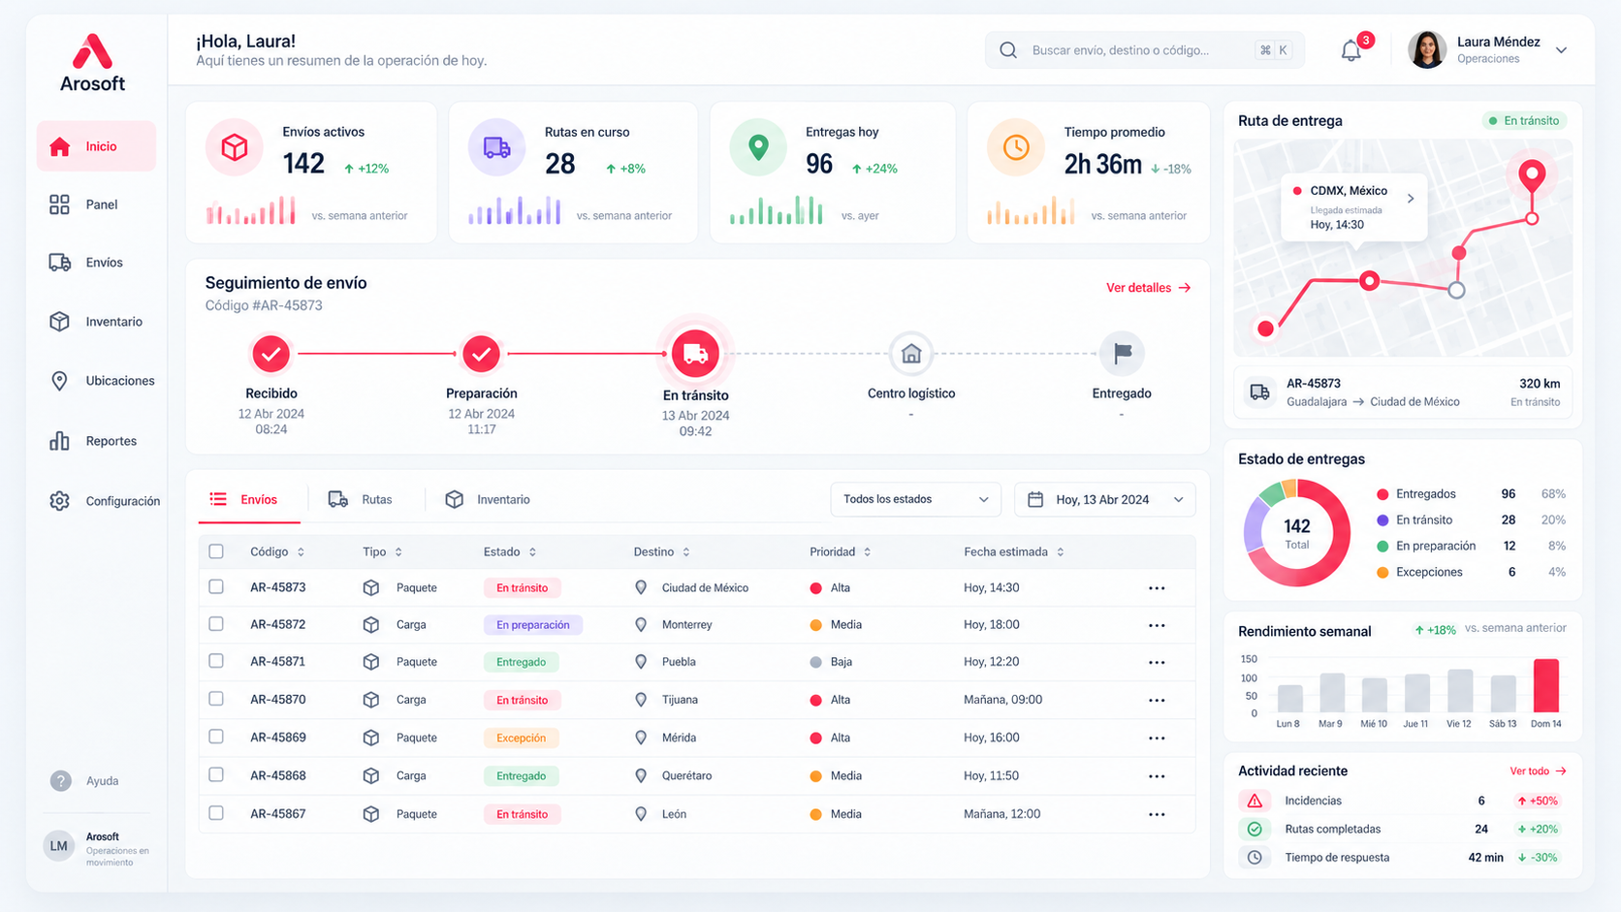Click the Entregado flag step icon
The width and height of the screenshot is (1621, 912).
click(x=1122, y=354)
